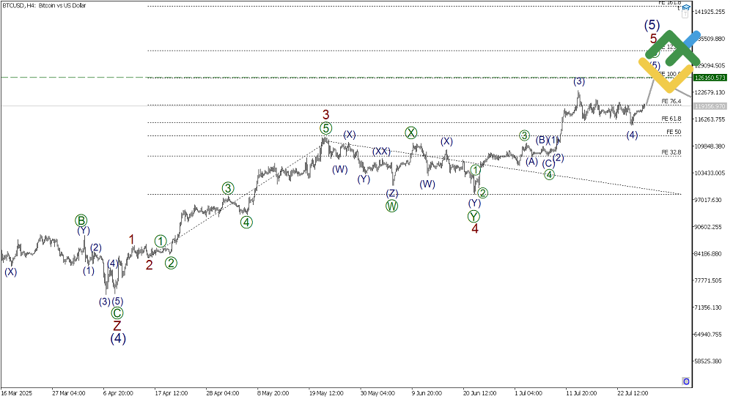This screenshot has width=733, height=399.
Task: Click the green circled C wave marker
Action: (x=117, y=313)
